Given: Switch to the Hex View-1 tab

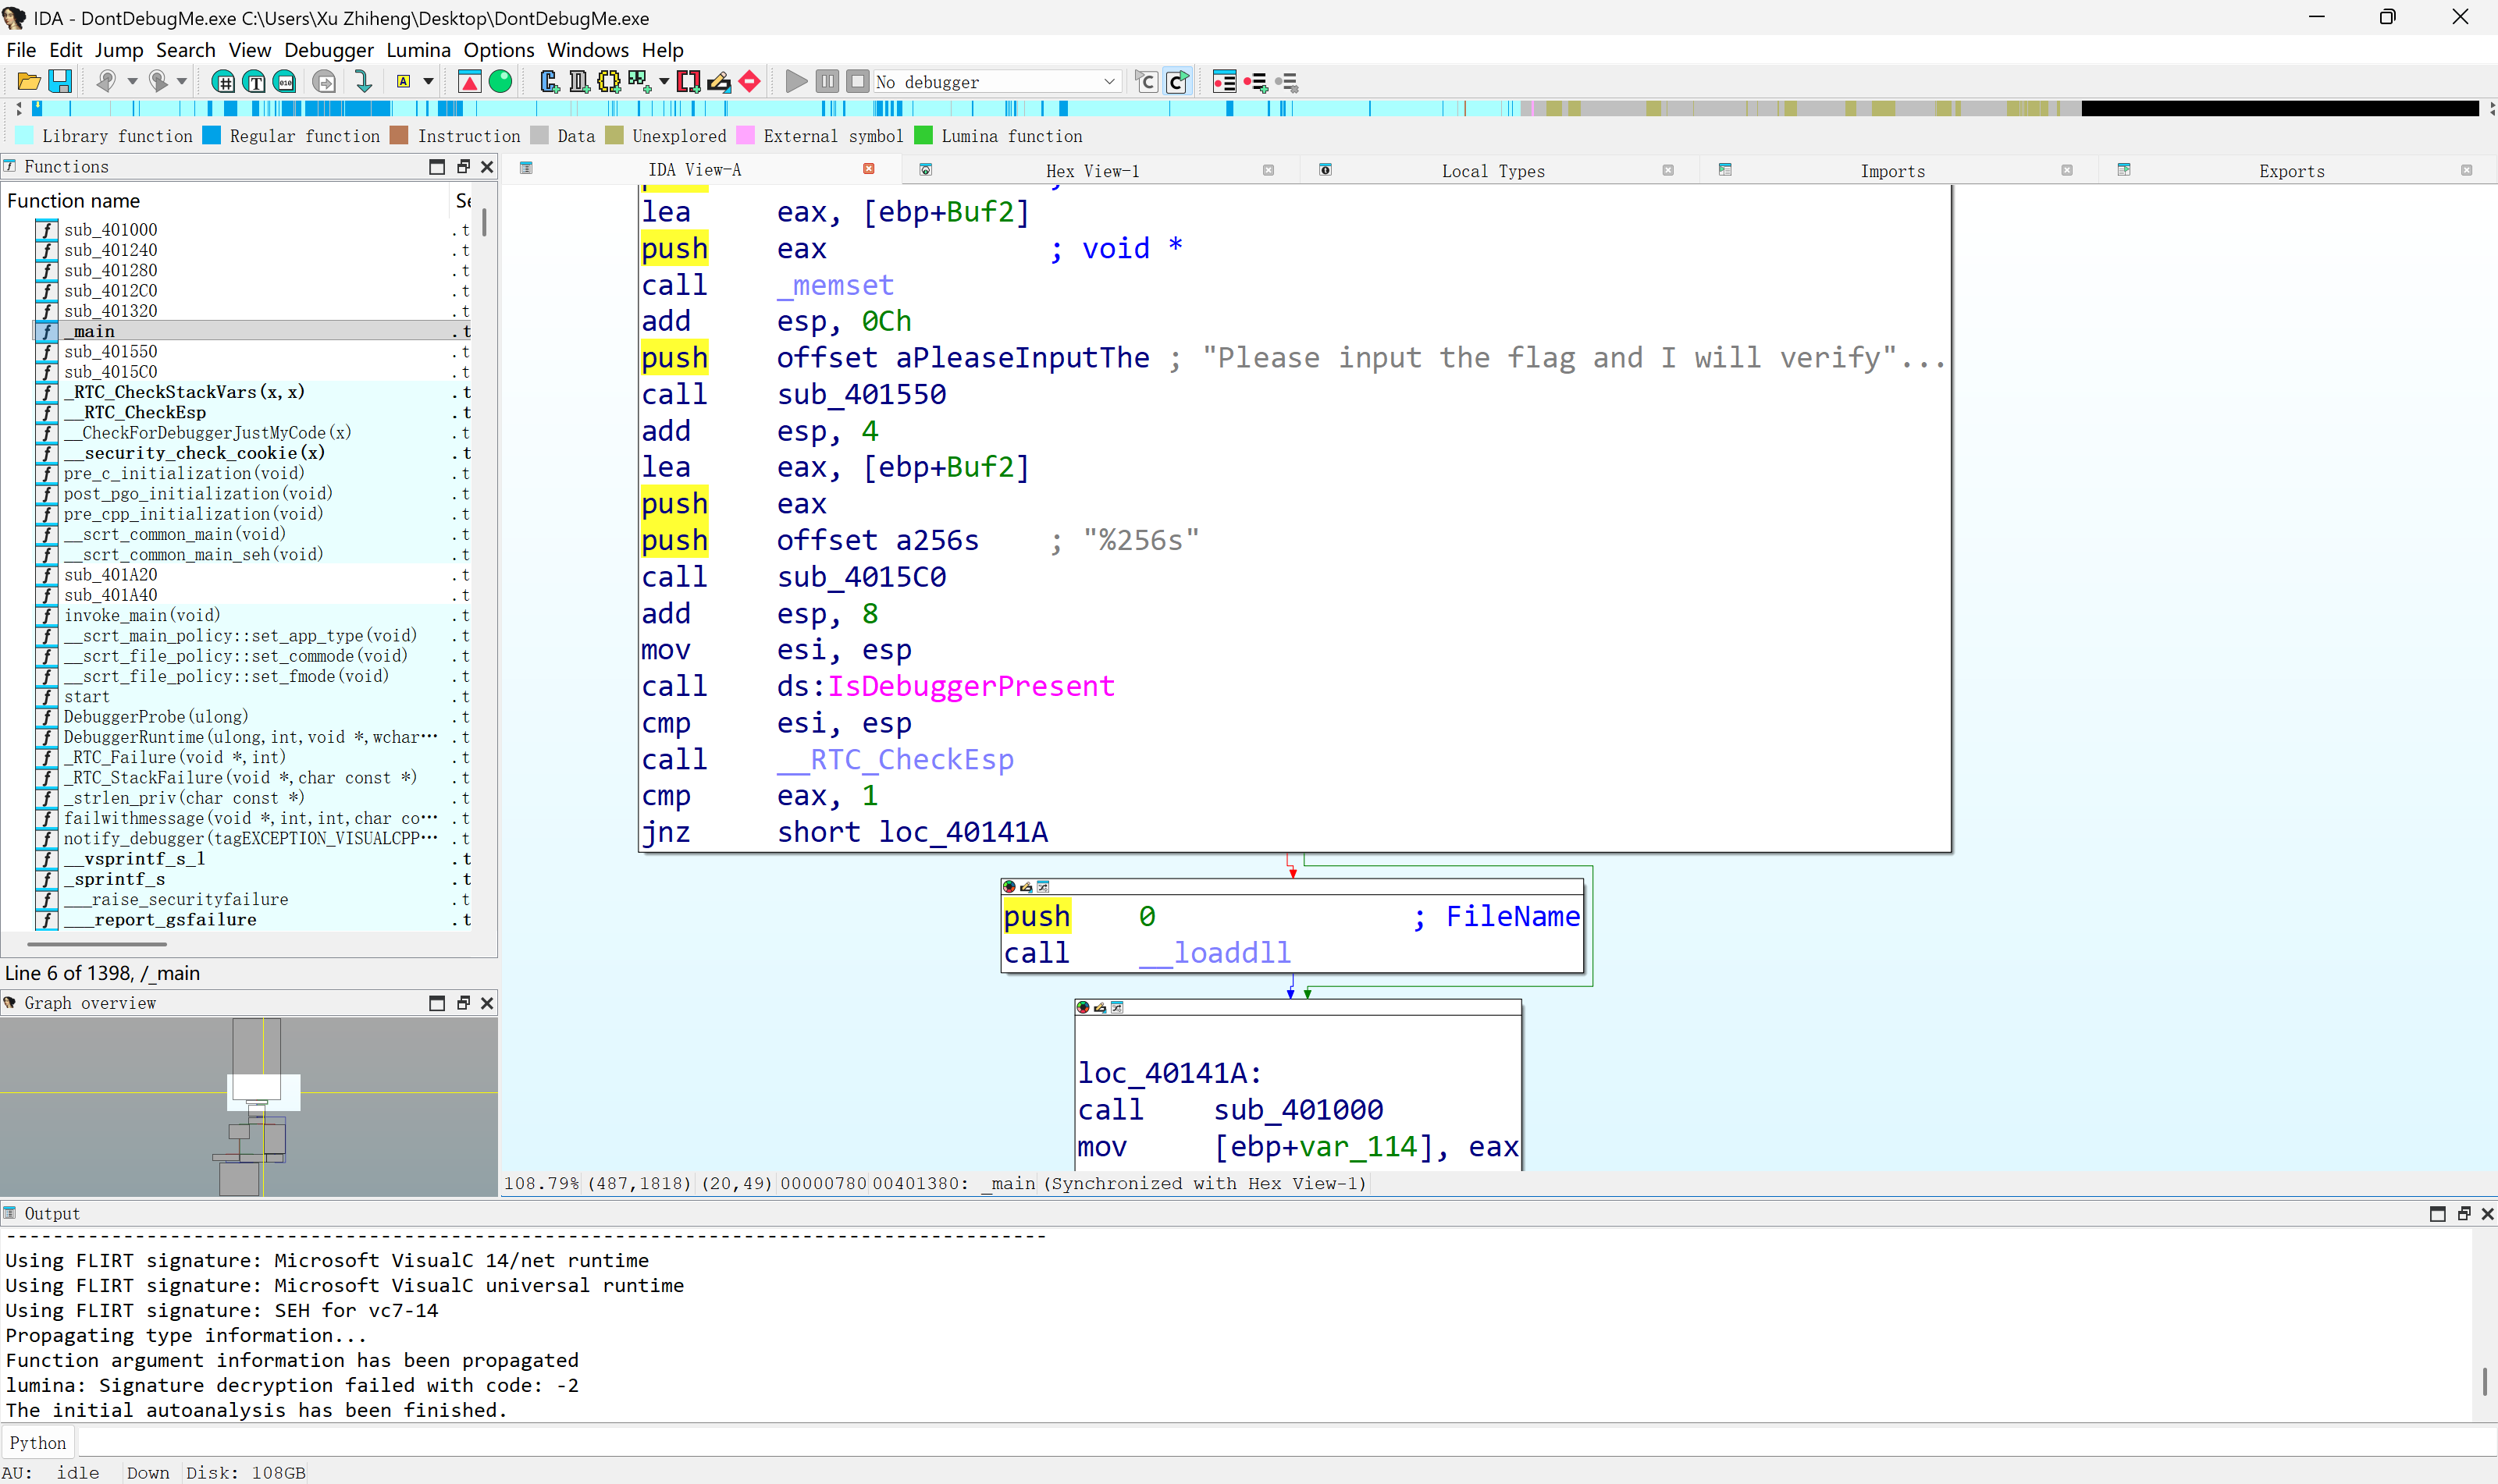Looking at the screenshot, I should [x=1092, y=170].
